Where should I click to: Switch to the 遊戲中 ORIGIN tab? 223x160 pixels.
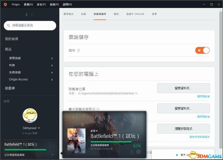[135, 14]
